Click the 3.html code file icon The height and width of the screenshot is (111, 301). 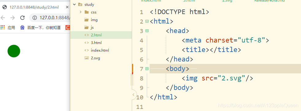tap(87, 43)
